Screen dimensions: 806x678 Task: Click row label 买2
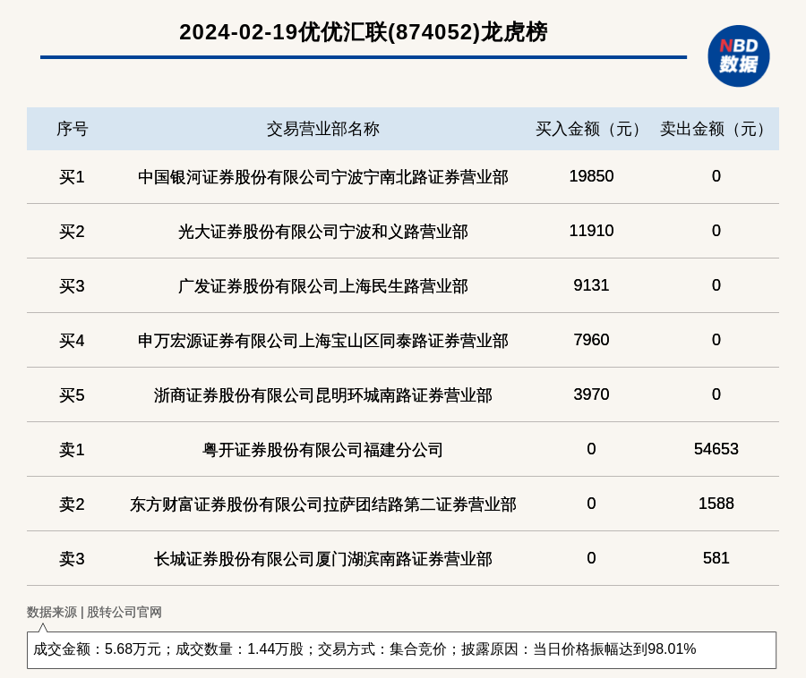click(72, 232)
